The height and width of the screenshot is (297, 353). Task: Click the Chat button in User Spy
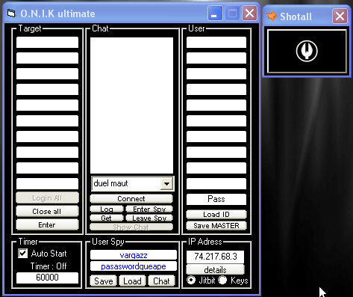coord(161,281)
